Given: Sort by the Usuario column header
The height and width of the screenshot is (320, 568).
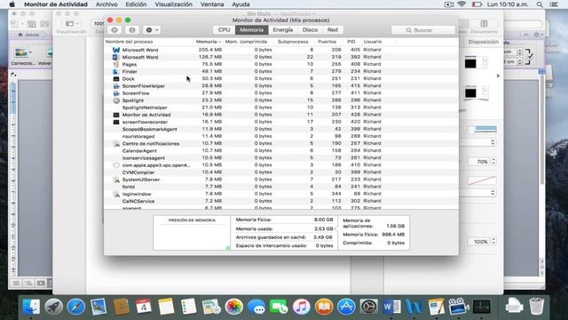Looking at the screenshot, I should click(373, 42).
